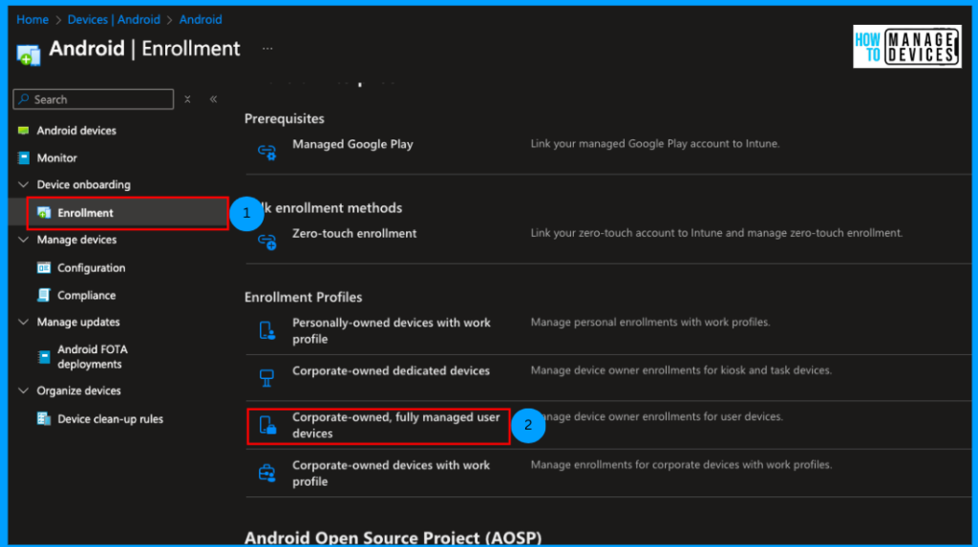Image resolution: width=978 pixels, height=547 pixels.
Task: Go to Home breadcrumb
Action: 32,19
